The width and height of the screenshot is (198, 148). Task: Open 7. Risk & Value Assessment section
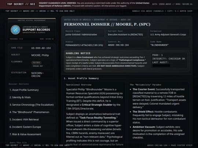pos(32,134)
